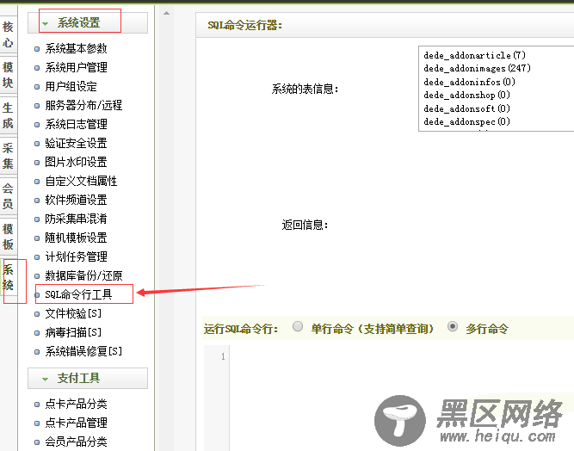Select dede_addonspec(0) table entry
The height and width of the screenshot is (451, 574).
[x=466, y=121]
